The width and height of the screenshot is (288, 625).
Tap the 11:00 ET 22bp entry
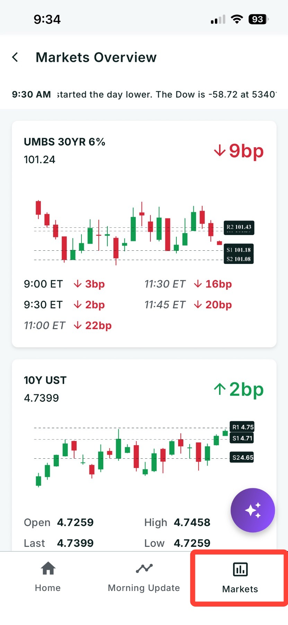point(68,325)
